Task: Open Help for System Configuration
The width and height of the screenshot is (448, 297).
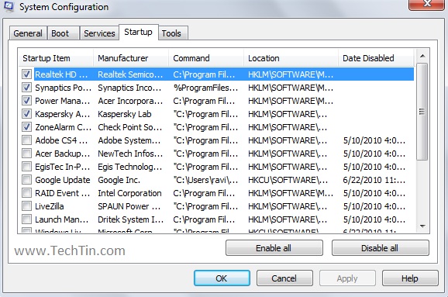Action: 410,278
